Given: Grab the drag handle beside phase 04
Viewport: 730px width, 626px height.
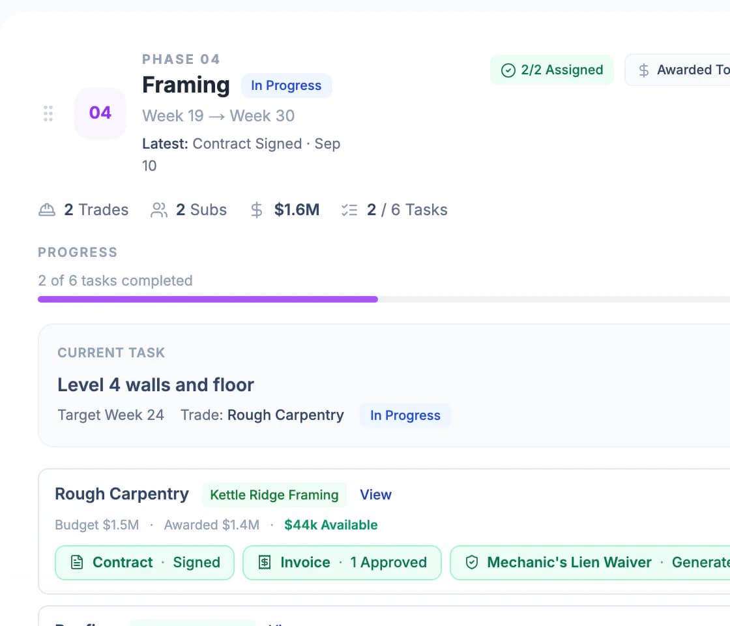Looking at the screenshot, I should pos(48,113).
